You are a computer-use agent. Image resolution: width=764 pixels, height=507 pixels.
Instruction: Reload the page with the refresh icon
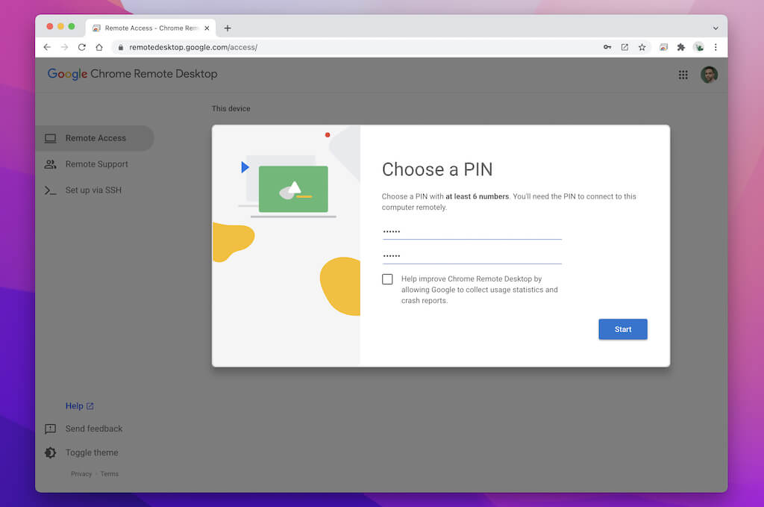pos(82,47)
